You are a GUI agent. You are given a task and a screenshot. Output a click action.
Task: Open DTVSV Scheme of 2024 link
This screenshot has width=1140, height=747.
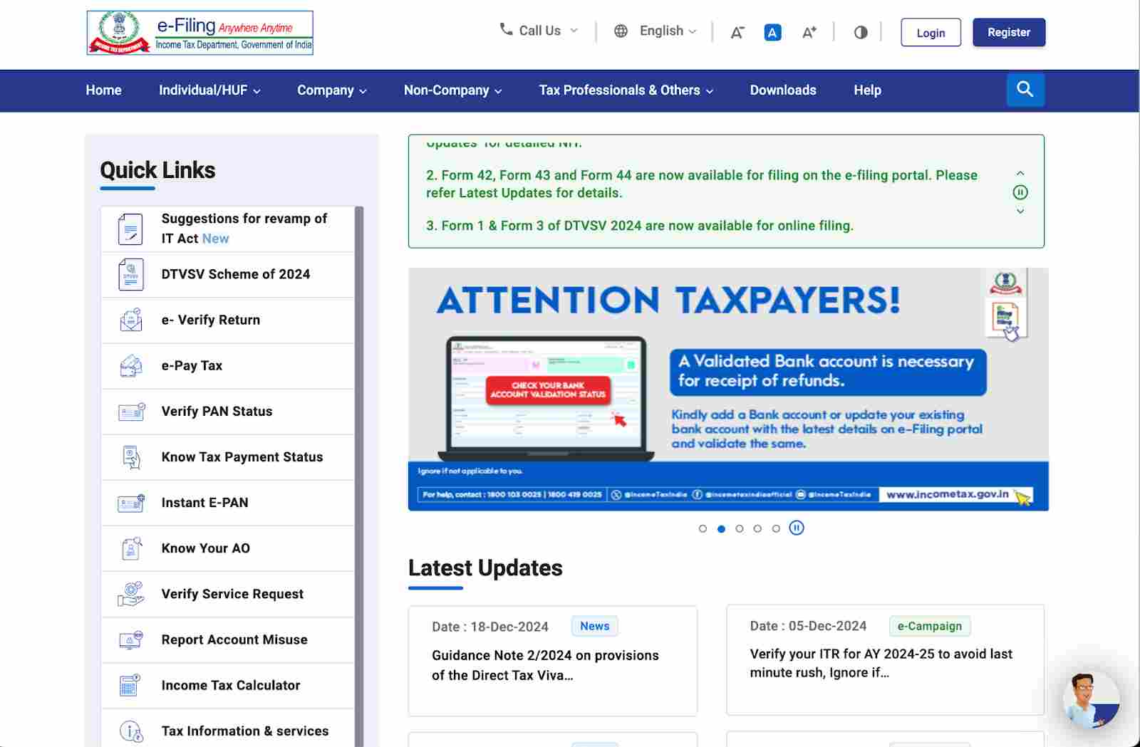point(227,274)
